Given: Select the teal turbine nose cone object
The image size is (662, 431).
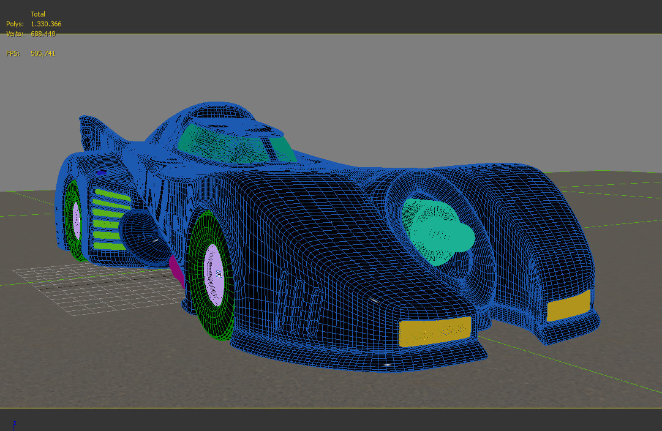Looking at the screenshot, I should (439, 233).
